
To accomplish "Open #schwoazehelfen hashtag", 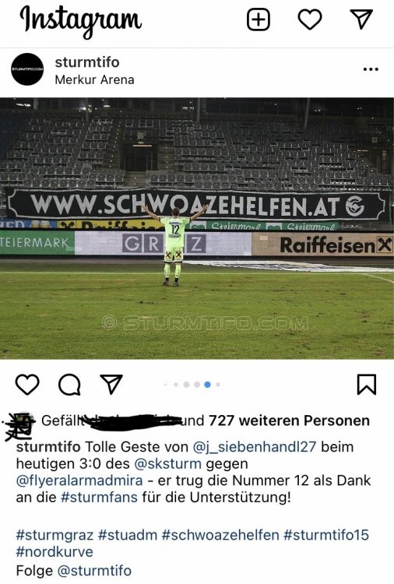I will pyautogui.click(x=220, y=535).
